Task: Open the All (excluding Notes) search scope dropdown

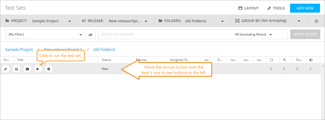Action: (253, 34)
